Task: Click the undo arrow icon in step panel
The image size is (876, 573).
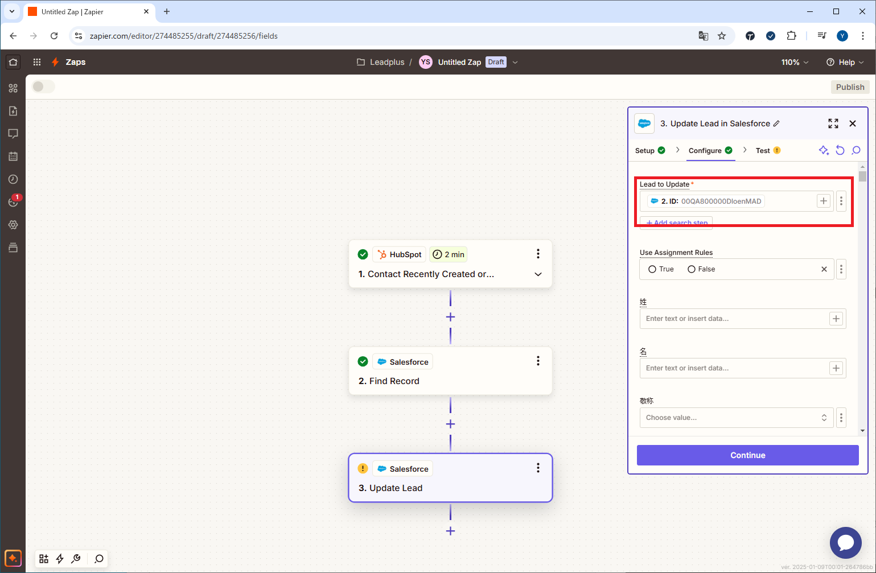Action: click(x=840, y=150)
